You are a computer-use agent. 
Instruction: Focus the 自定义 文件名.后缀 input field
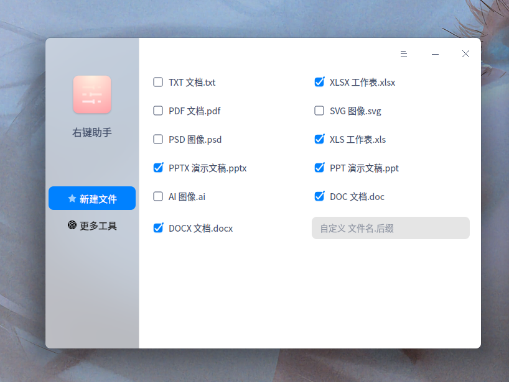coord(391,228)
